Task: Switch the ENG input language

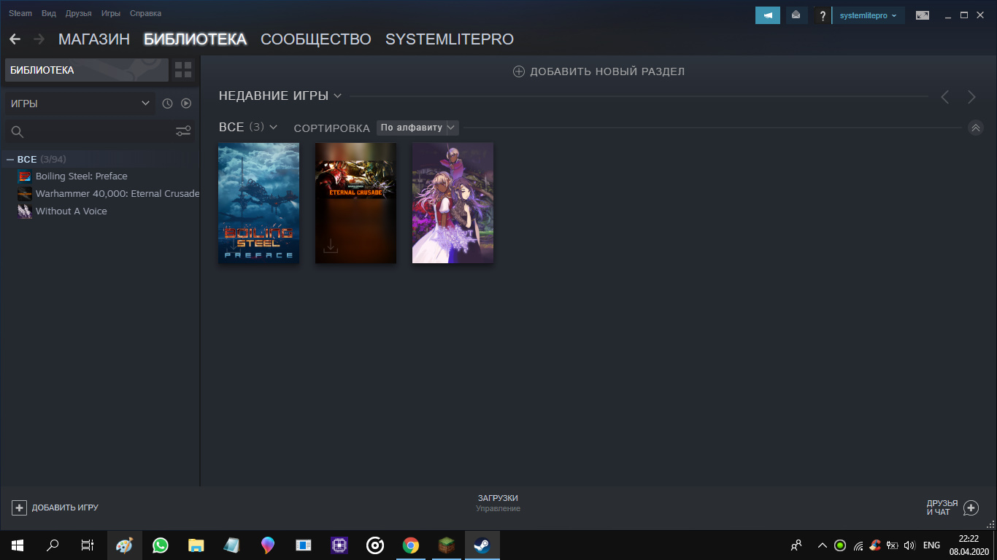Action: 931,545
